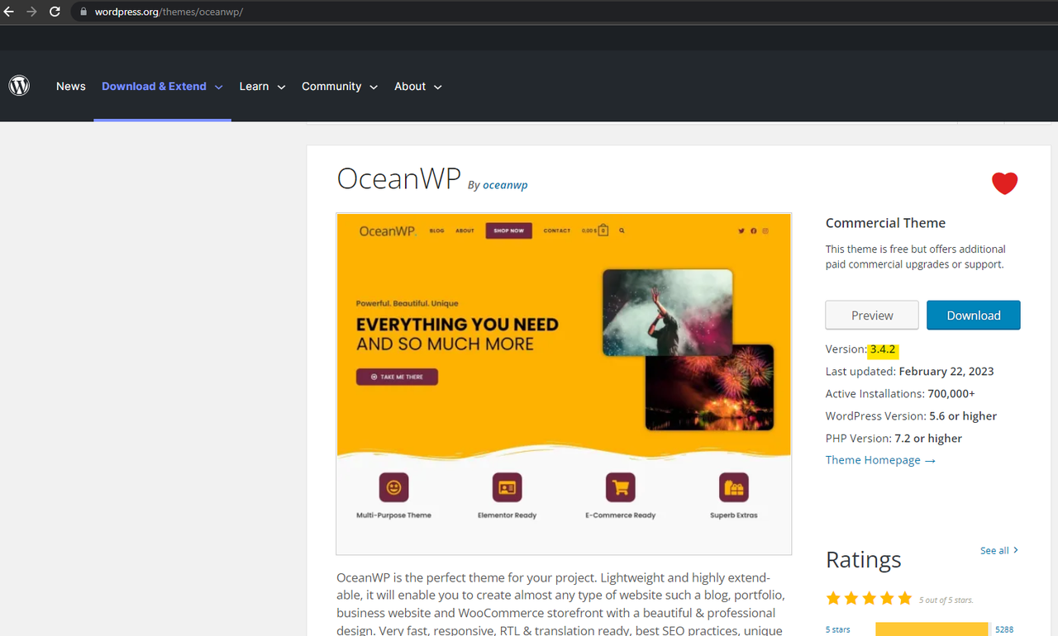The height and width of the screenshot is (636, 1058).
Task: Click the PHP Version 7.2 or higher text
Action: (894, 439)
